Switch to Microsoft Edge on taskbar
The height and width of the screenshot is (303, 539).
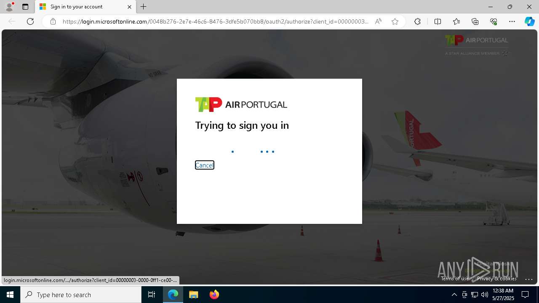(173, 295)
